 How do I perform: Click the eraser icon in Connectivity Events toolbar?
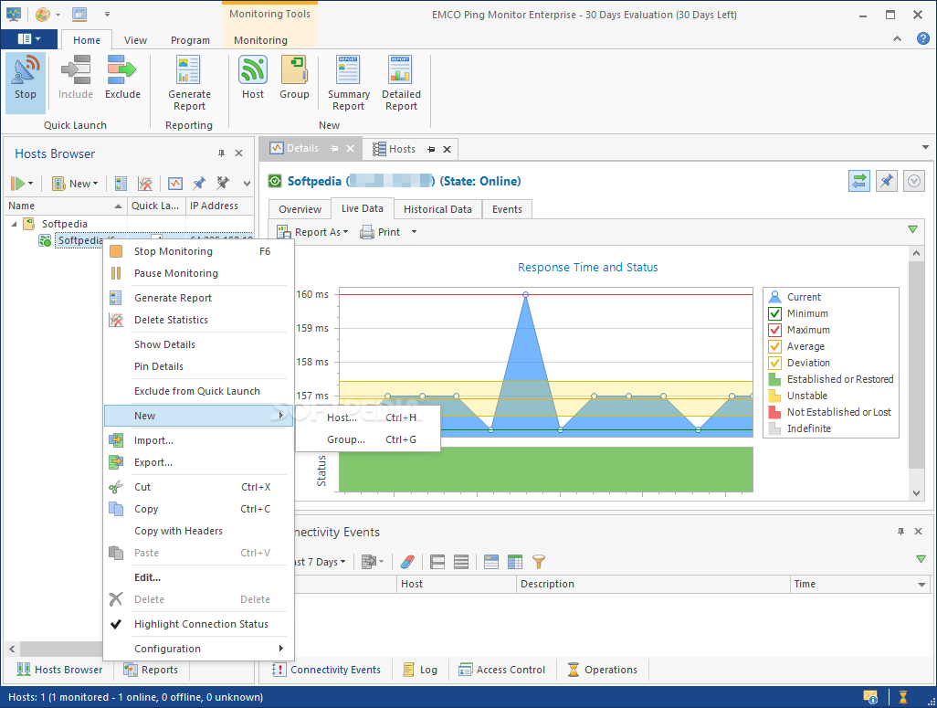click(x=407, y=562)
